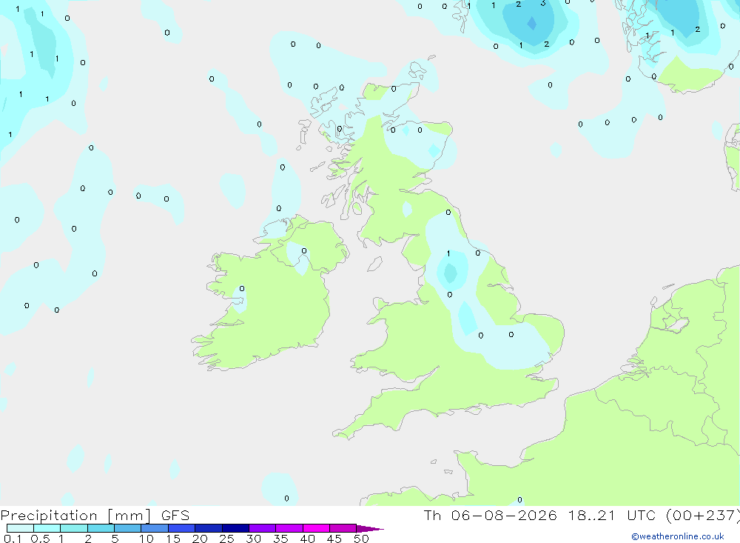Click the '0.1' legend scale number
740x543 pixels.
pos(13,539)
